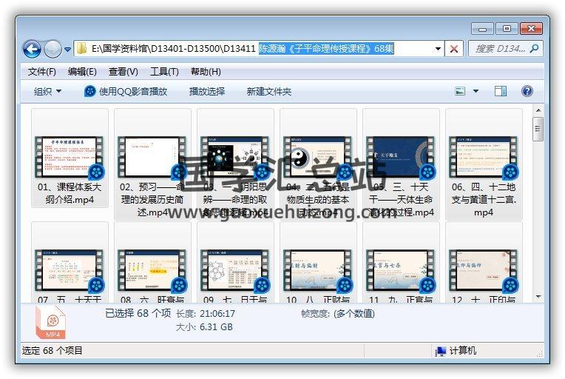The image size is (565, 379).
Task: Click the 计算机 status bar icon
Action: (440, 351)
